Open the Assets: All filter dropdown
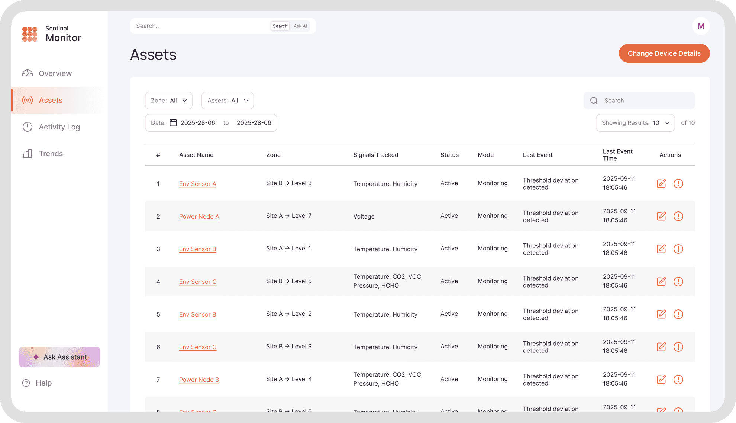Screen dimensions: 736x423 pyautogui.click(x=227, y=101)
